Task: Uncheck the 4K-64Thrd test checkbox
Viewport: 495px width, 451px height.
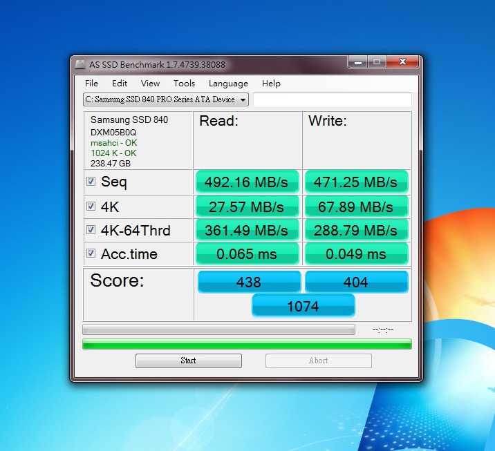Action: click(91, 229)
